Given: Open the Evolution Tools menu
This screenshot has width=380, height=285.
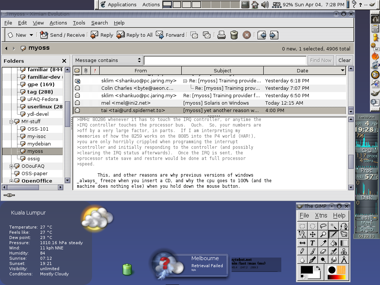Looking at the screenshot, I should point(79,23).
